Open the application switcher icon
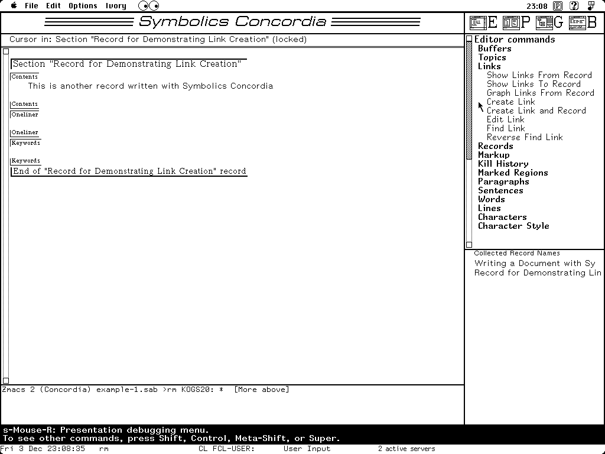Screen dimensions: 605x454 (591, 6)
